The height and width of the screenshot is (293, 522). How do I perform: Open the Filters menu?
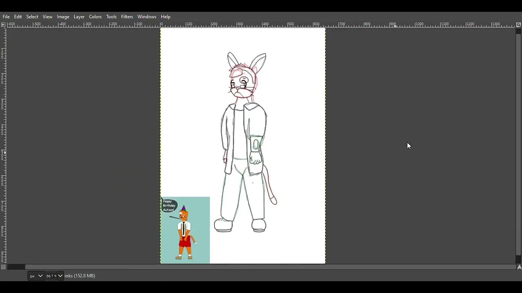coord(127,17)
